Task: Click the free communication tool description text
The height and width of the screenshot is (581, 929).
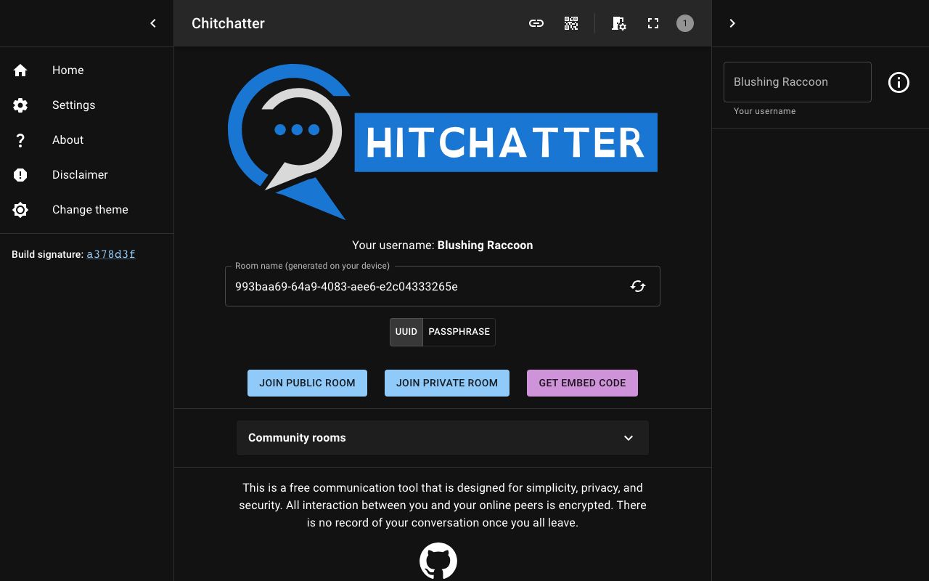Action: pos(443,505)
